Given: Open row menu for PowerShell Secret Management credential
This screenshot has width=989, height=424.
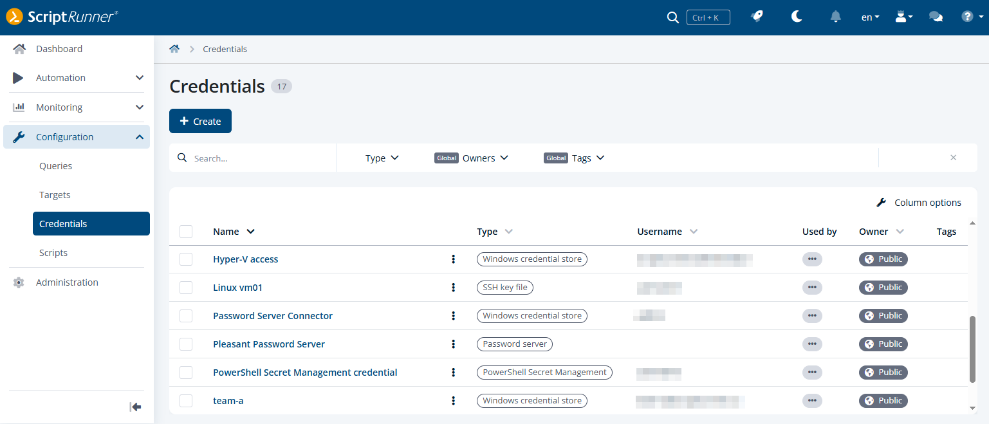Looking at the screenshot, I should (x=454, y=373).
